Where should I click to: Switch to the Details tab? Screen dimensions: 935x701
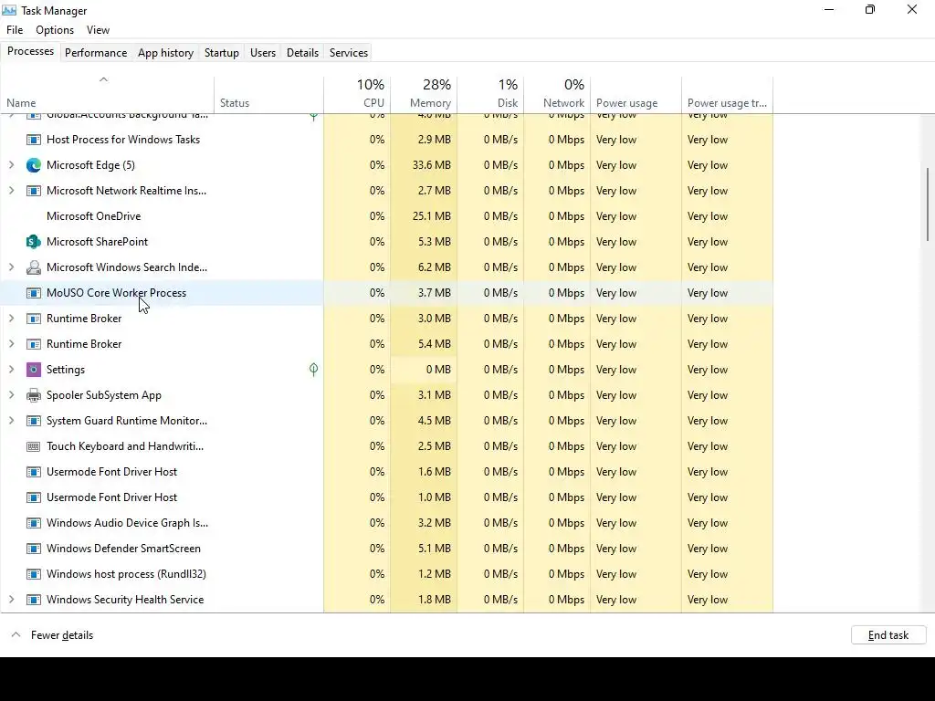pos(302,52)
